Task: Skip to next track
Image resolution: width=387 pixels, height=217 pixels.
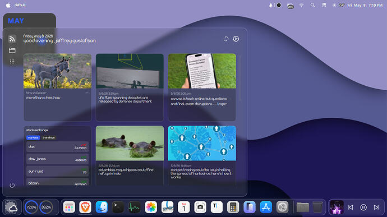Action: (x=376, y=207)
